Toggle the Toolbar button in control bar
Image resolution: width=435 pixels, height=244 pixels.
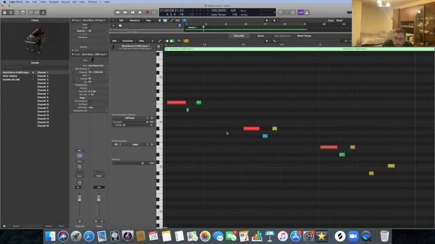point(23,12)
